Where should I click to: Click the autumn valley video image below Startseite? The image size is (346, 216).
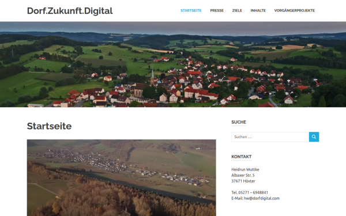(121, 177)
